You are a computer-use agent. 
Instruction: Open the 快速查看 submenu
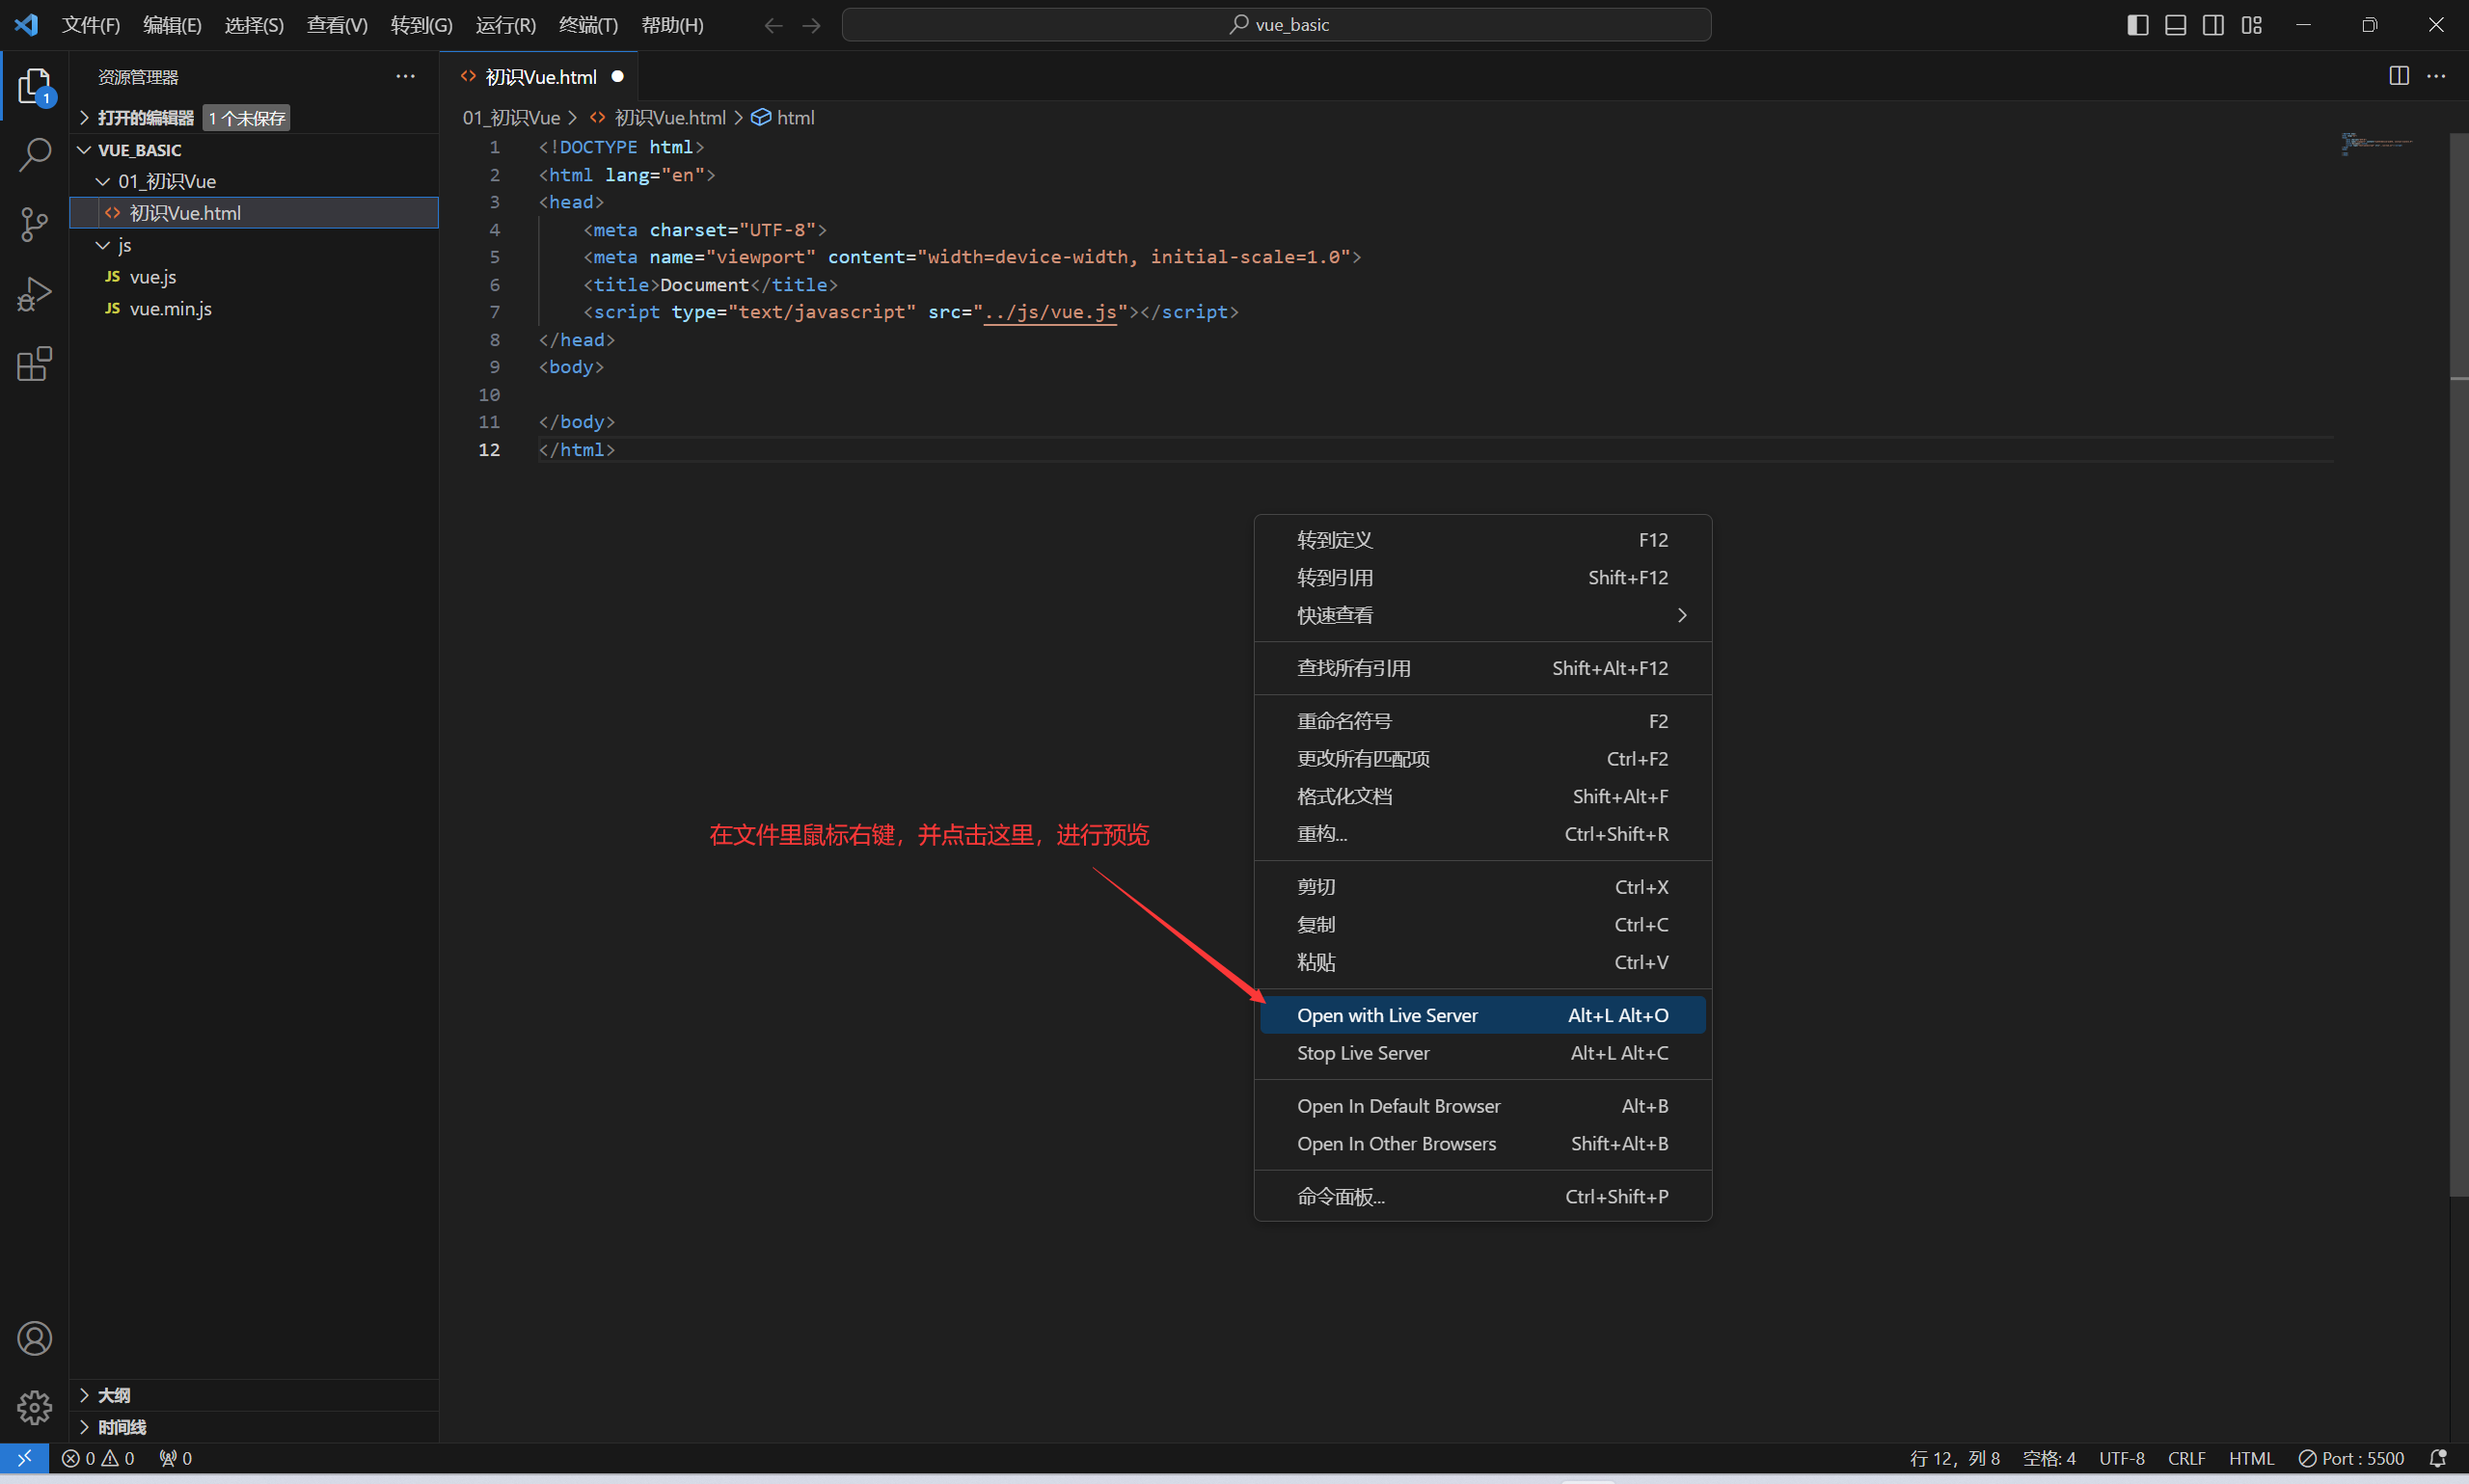pos(1483,615)
